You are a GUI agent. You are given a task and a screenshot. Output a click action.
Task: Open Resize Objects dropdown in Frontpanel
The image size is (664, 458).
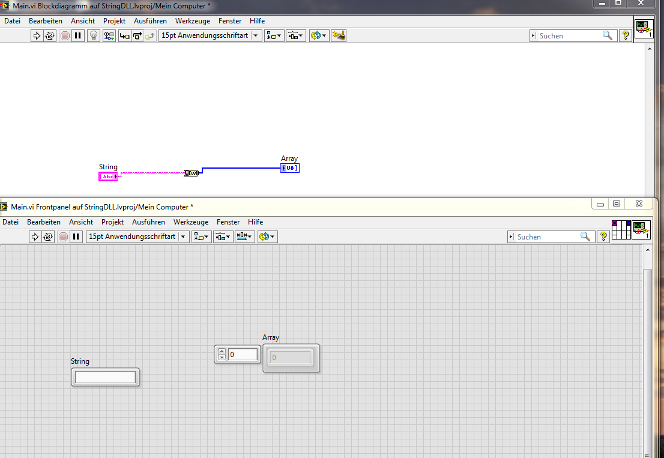click(245, 237)
